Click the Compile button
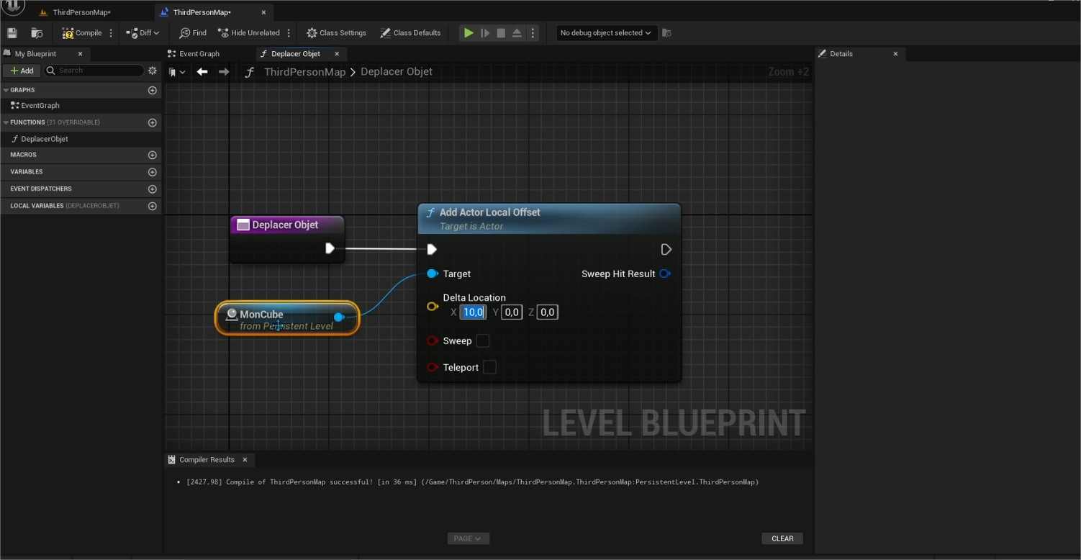This screenshot has width=1081, height=560. coord(82,33)
